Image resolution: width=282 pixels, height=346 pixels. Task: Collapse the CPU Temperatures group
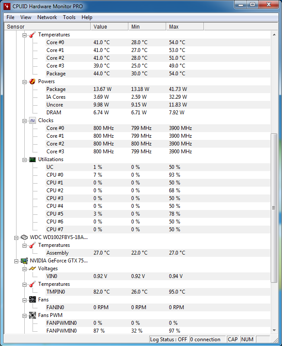click(25, 35)
